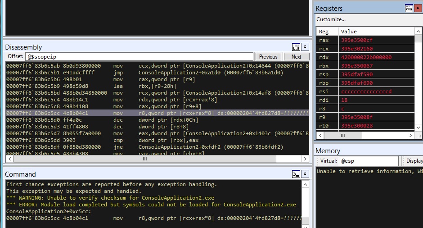Select the rbp value 395dfaf690

[357, 83]
